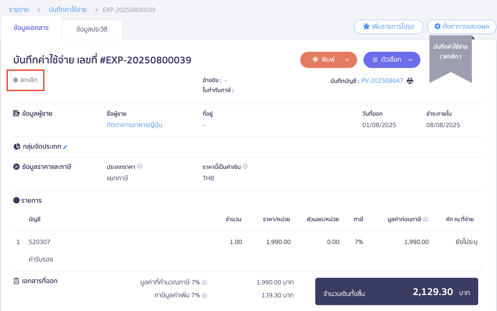This screenshot has width=497, height=311.
Task: Open journal entry link PV-202508047
Action: point(382,81)
